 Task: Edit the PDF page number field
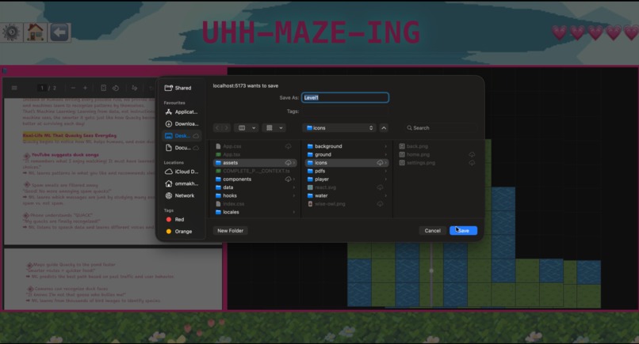click(x=41, y=88)
